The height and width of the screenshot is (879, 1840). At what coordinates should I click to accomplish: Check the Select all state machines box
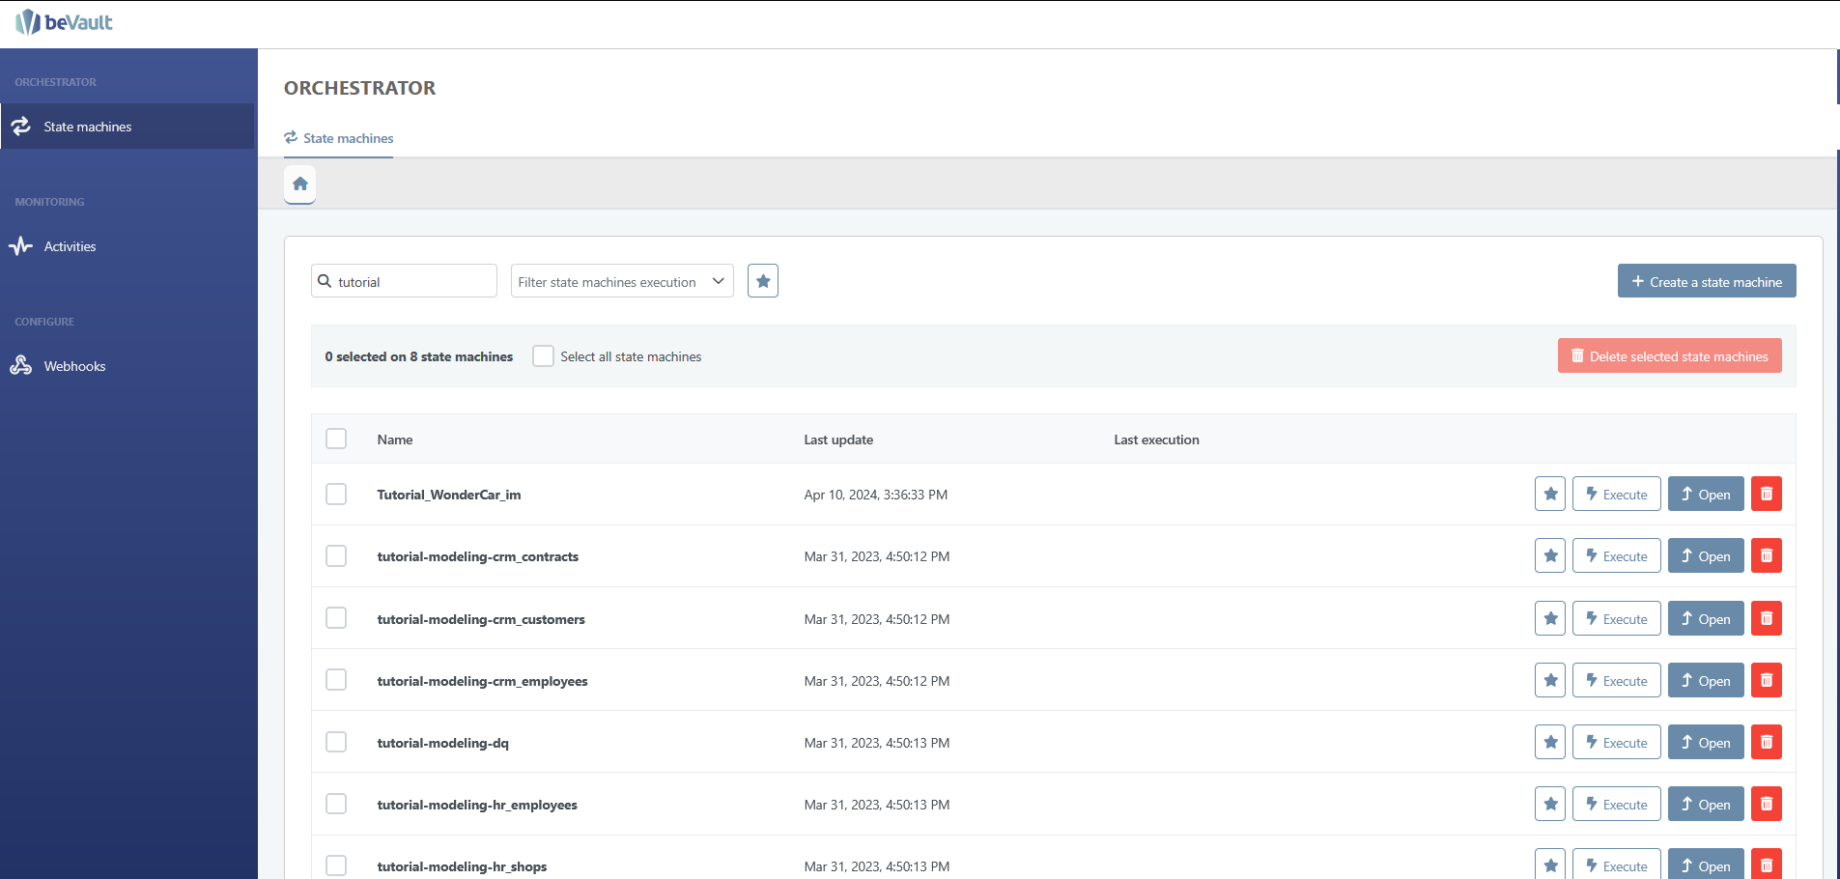pos(544,356)
